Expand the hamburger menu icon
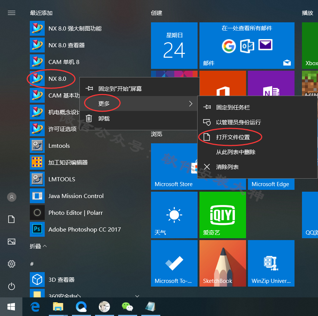Screen dimensions: 318x316 11,13
